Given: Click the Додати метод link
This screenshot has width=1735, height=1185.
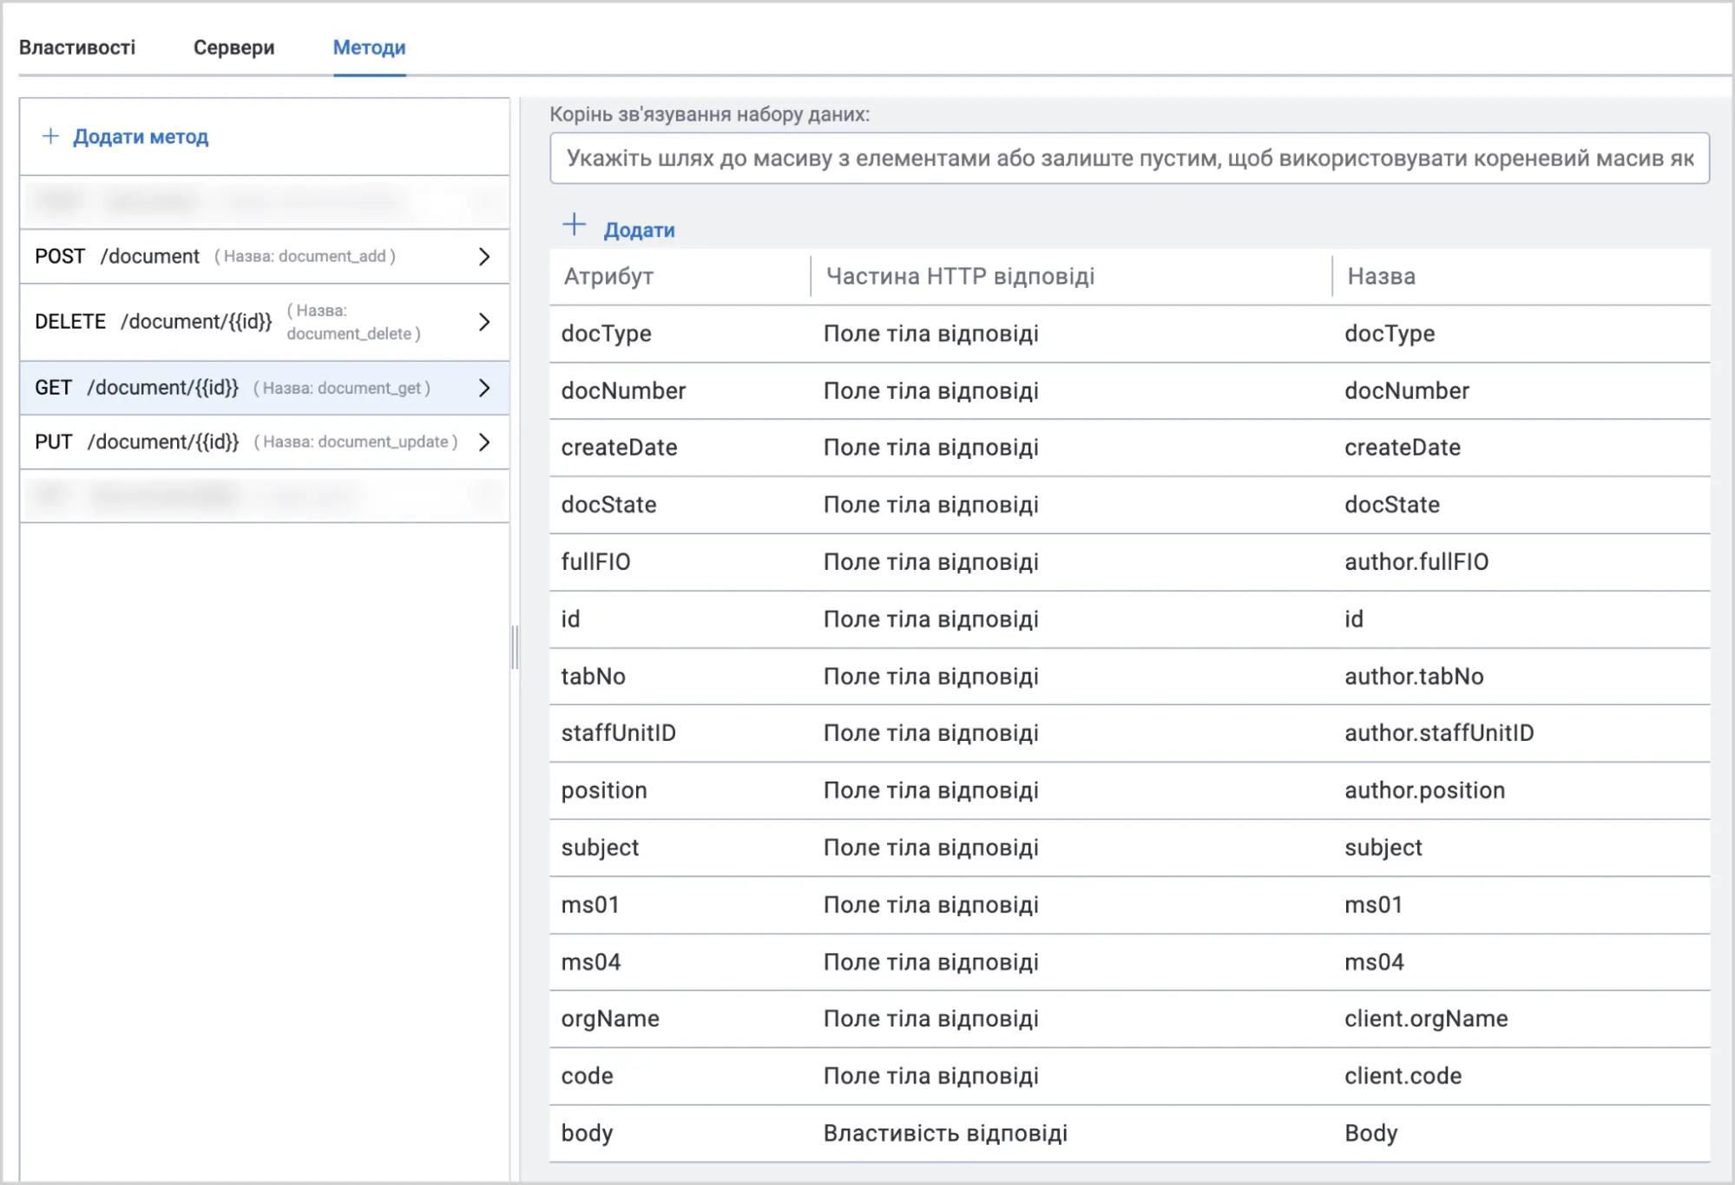Looking at the screenshot, I should click(x=141, y=136).
